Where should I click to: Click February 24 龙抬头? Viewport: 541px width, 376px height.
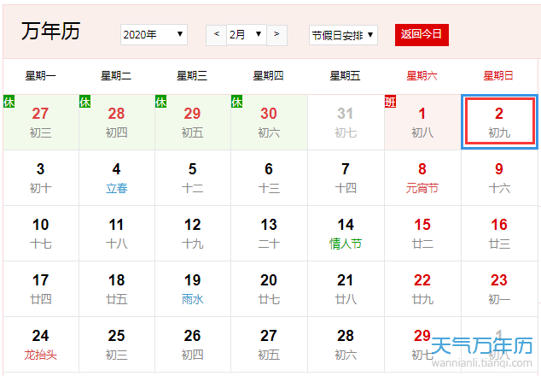click(x=40, y=344)
